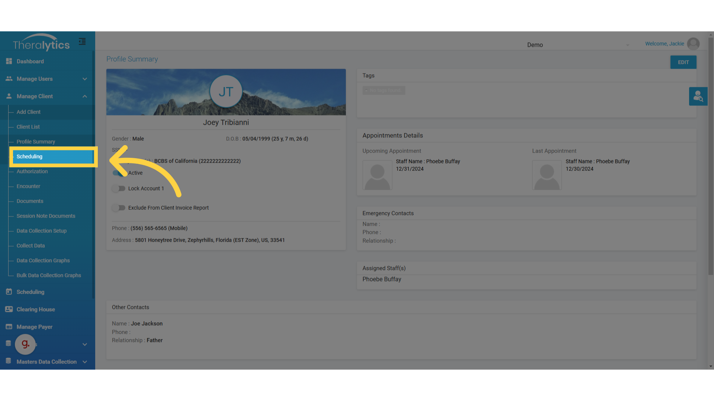Viewport: 714px width, 401px height.
Task: Click the Clearing House card icon
Action: (9, 309)
